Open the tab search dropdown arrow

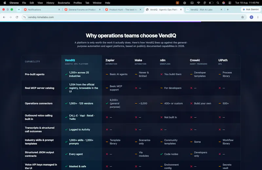tap(19, 9)
